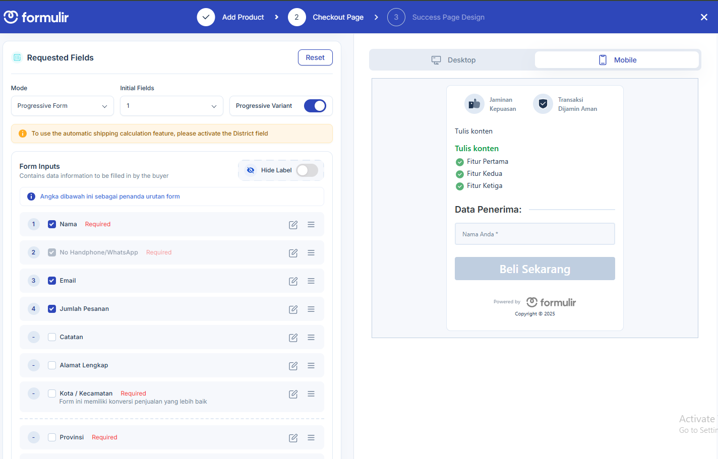Click the green check beside Fitur Ketiga
Viewport: 718px width, 459px height.
click(x=460, y=186)
